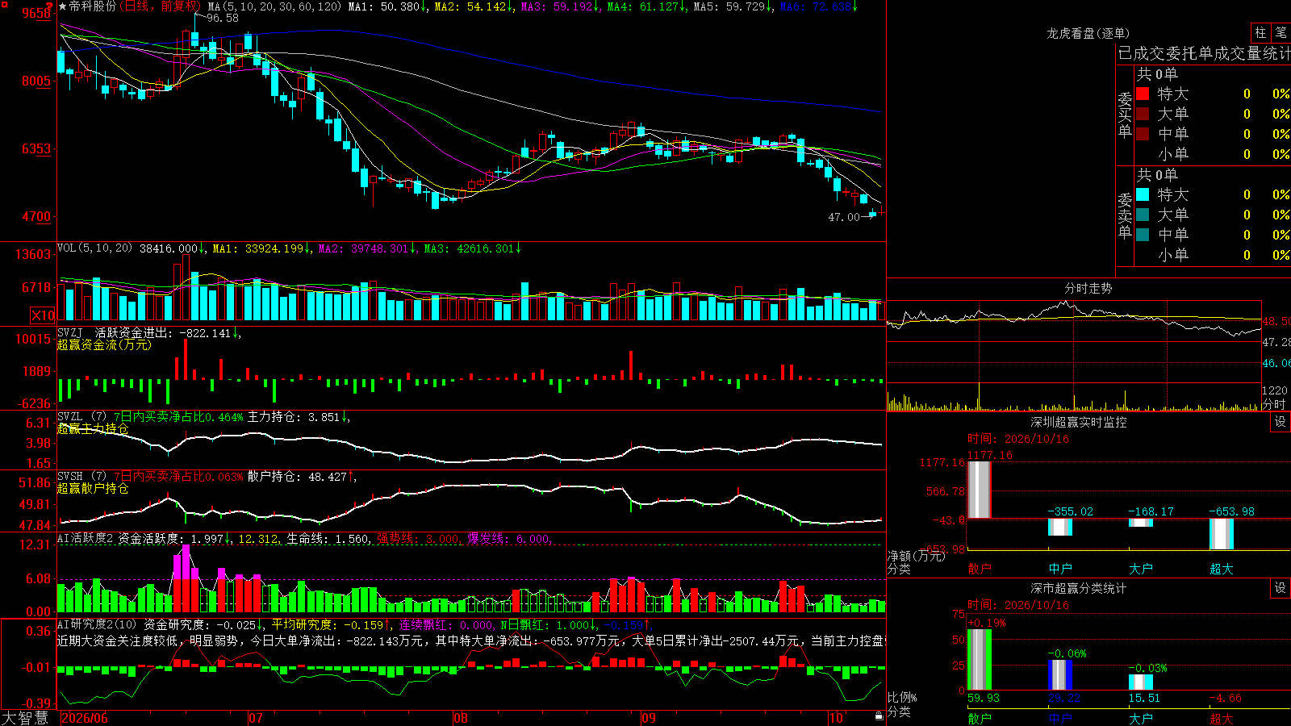Click the SVZL indicator name
The image size is (1291, 726).
pos(70,417)
